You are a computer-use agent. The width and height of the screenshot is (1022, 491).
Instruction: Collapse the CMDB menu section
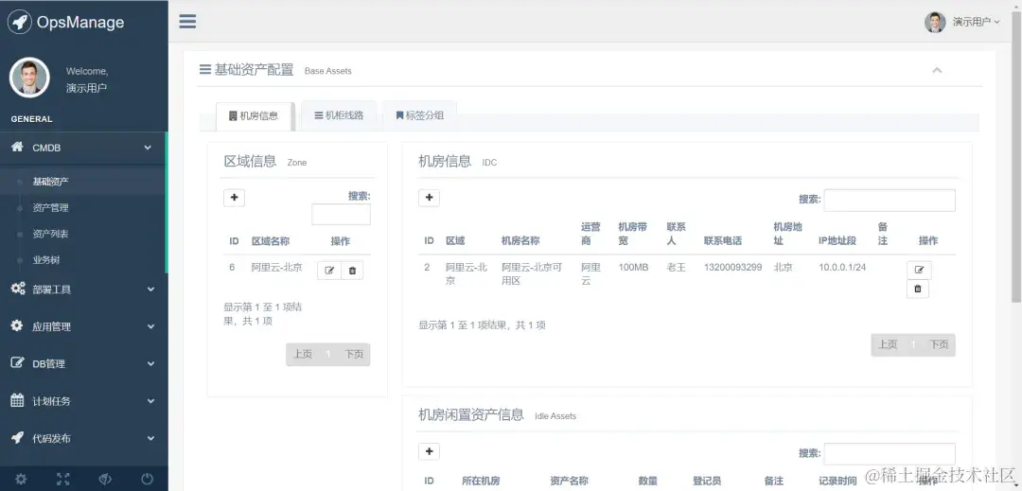point(82,148)
